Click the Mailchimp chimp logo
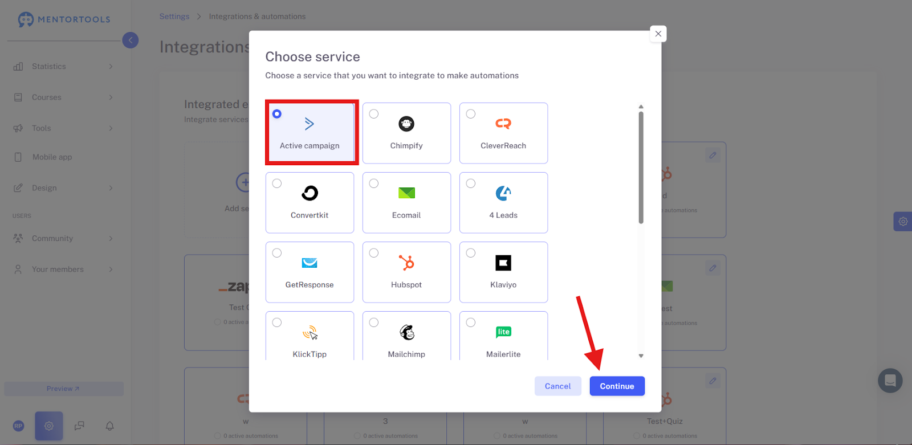912x445 pixels. pyautogui.click(x=406, y=332)
